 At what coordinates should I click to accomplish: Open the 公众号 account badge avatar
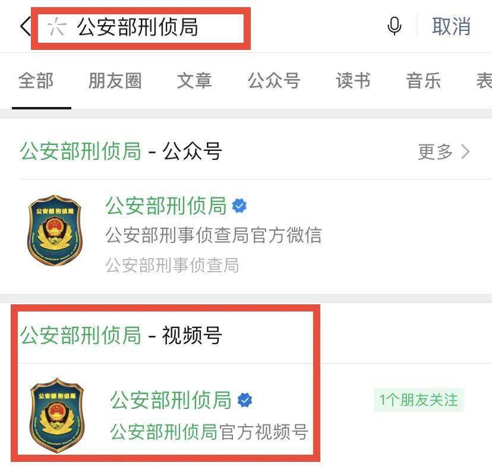pos(55,231)
